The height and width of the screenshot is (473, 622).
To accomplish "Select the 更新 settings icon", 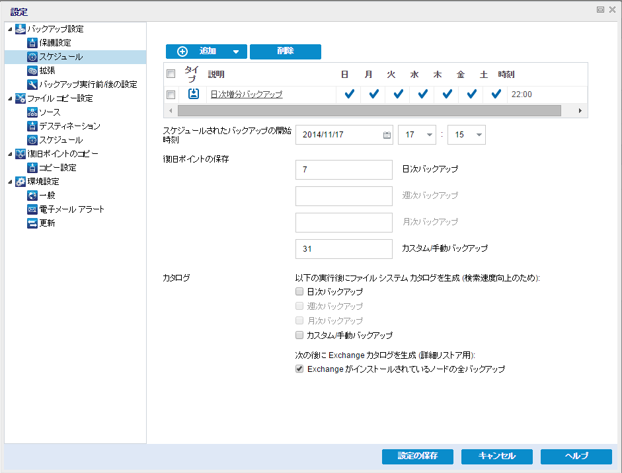I will 34,223.
